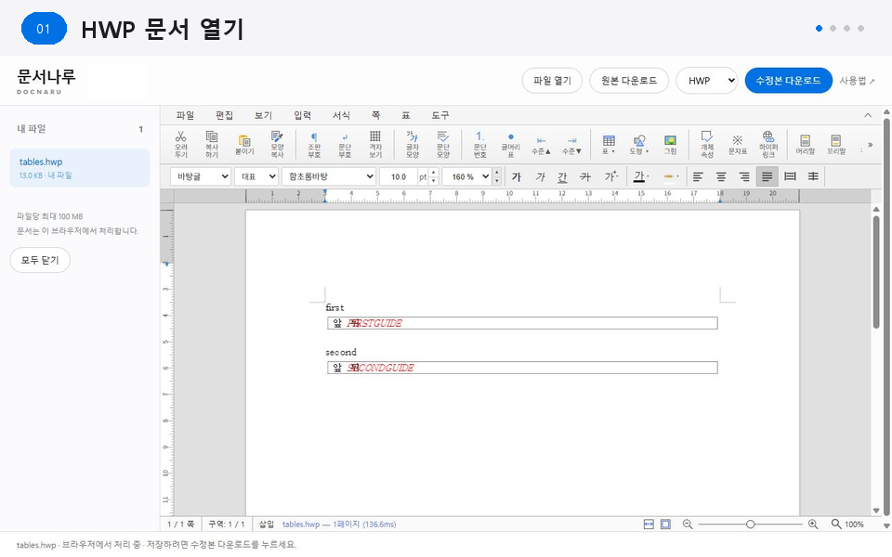Open the 함초롬바탕 font dropdown
This screenshot has width=892, height=557.
[329, 176]
